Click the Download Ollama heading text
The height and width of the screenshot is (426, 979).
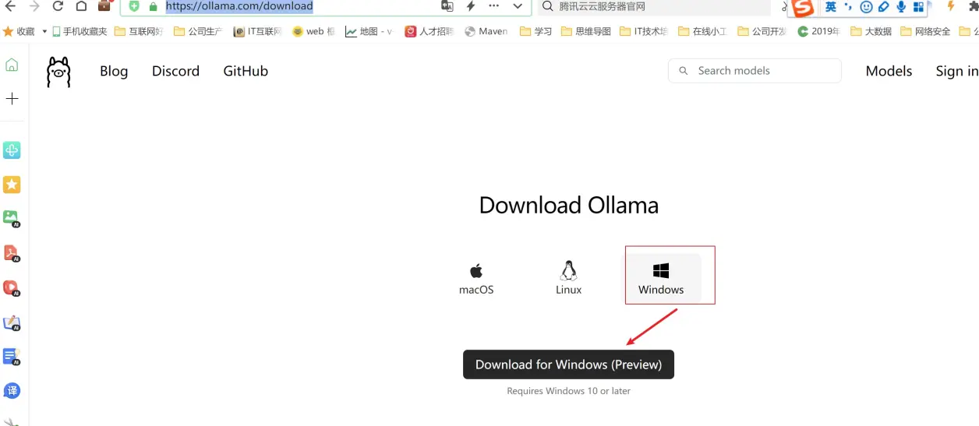click(x=569, y=206)
